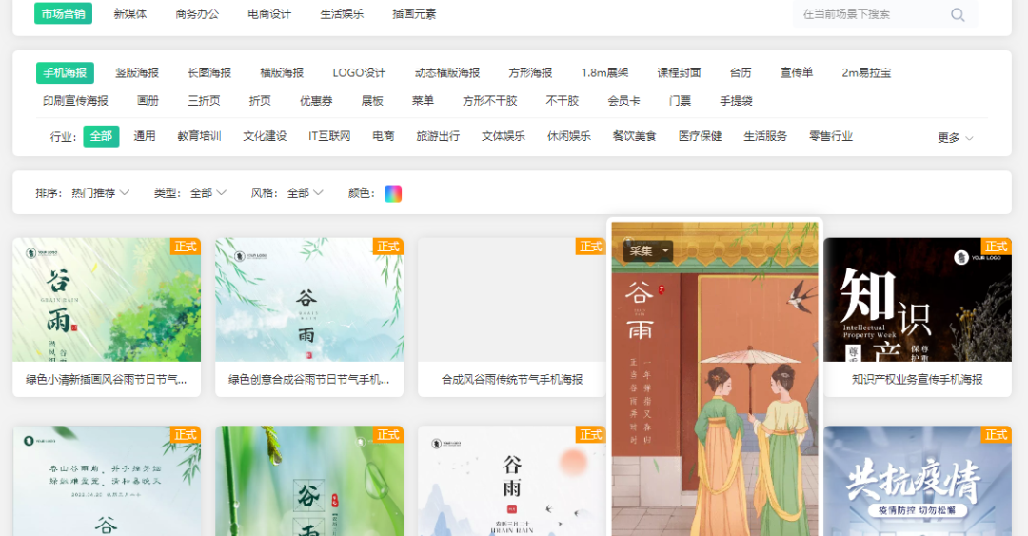Choose the 折页 category
Image resolution: width=1028 pixels, height=536 pixels.
260,101
